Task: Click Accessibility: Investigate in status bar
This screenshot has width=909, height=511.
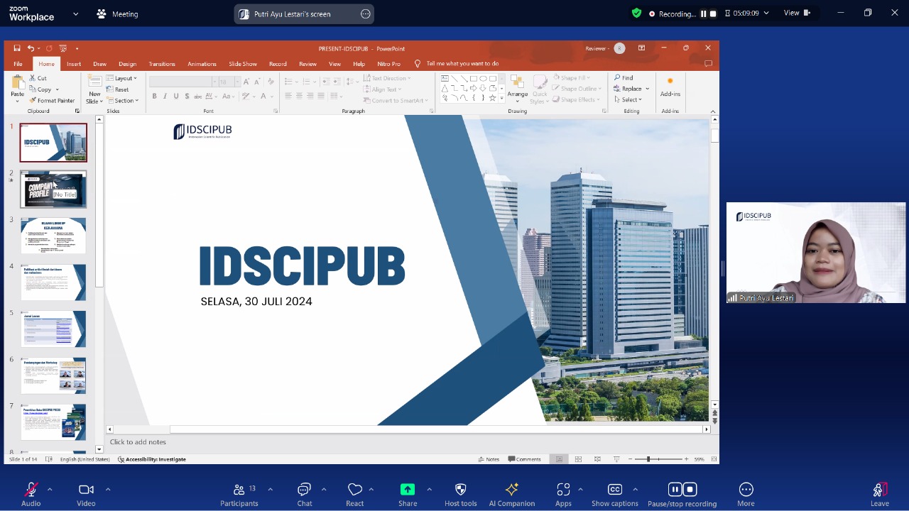Action: click(152, 459)
